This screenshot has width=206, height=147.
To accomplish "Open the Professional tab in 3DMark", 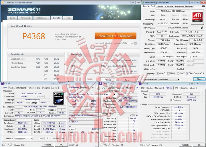I will click(41, 18).
